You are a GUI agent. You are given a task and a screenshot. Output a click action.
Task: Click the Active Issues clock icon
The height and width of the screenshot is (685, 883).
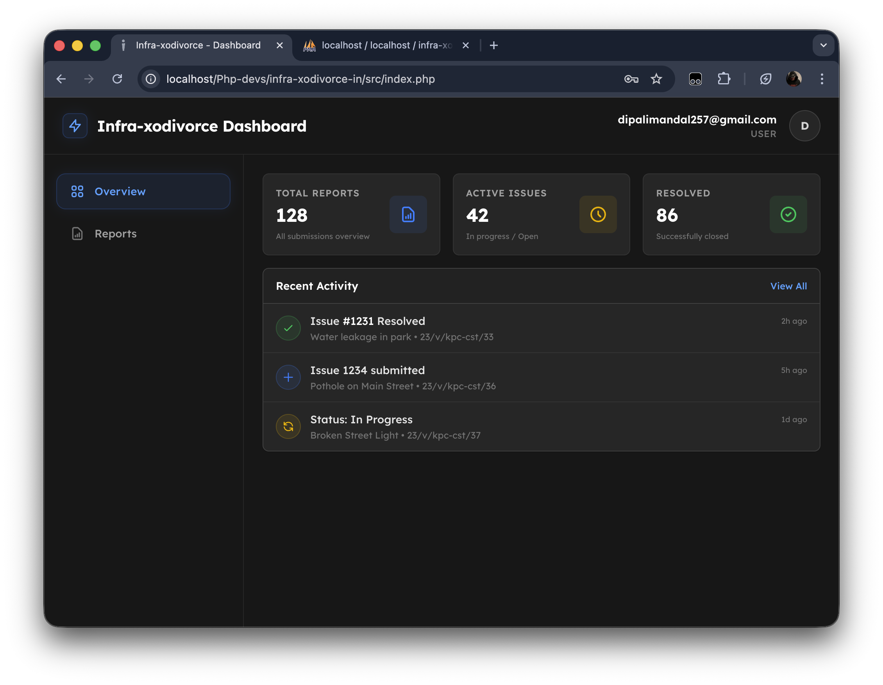pos(598,214)
